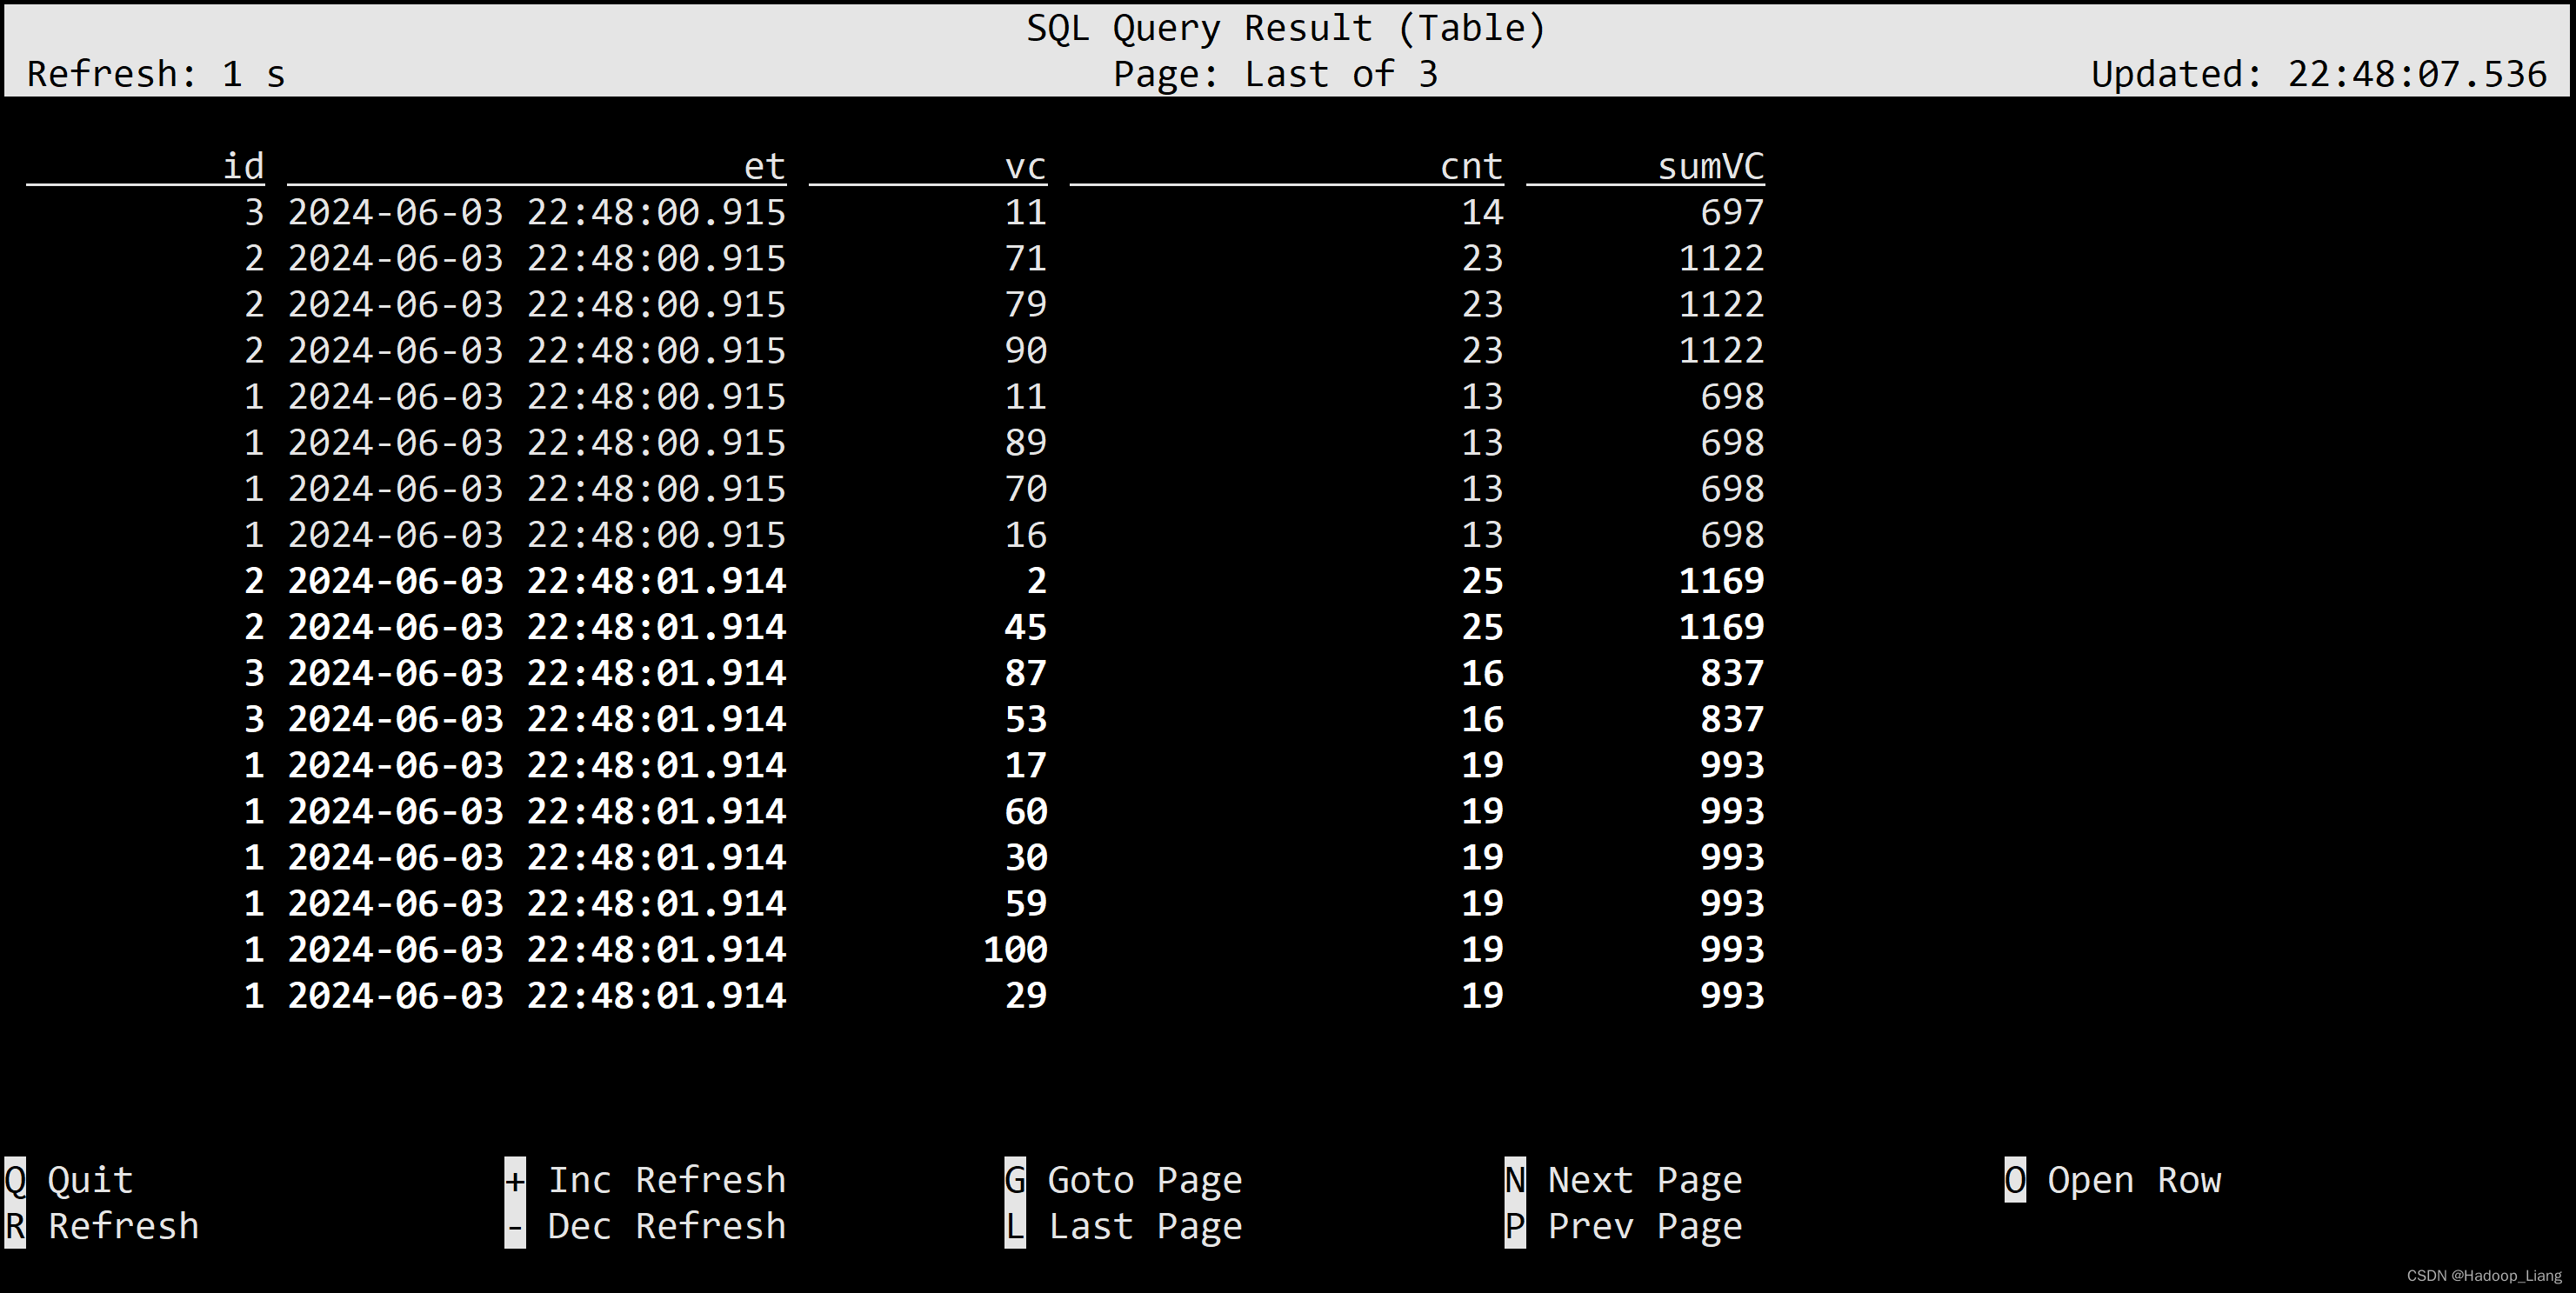The width and height of the screenshot is (2576, 1293).
Task: Select the vc cell showing 60
Action: 1026,811
